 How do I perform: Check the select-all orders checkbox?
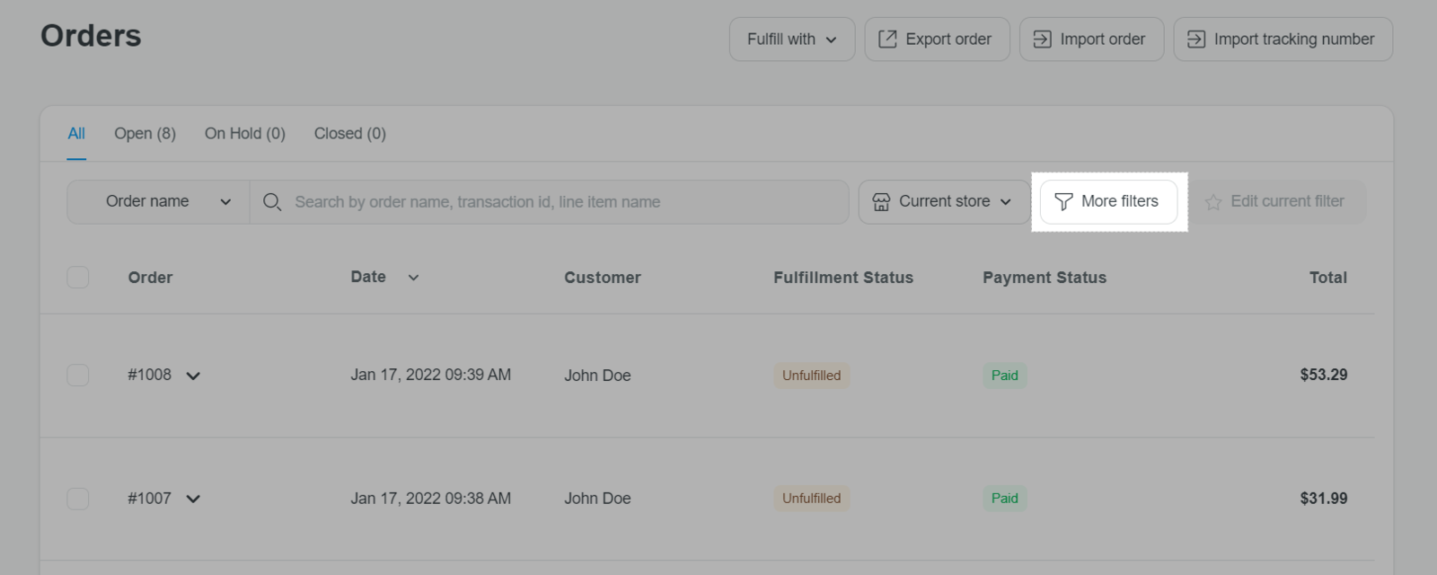pyautogui.click(x=78, y=278)
